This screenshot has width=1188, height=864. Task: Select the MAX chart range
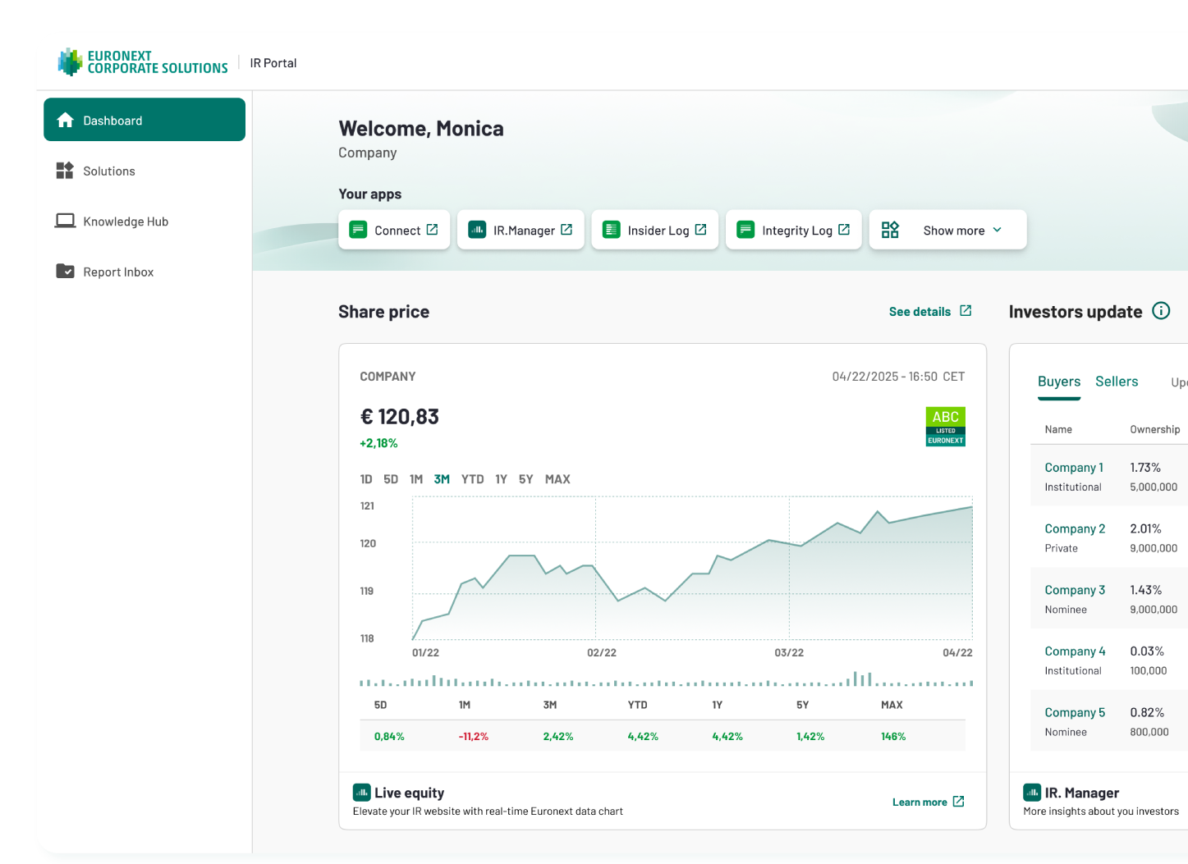point(557,479)
